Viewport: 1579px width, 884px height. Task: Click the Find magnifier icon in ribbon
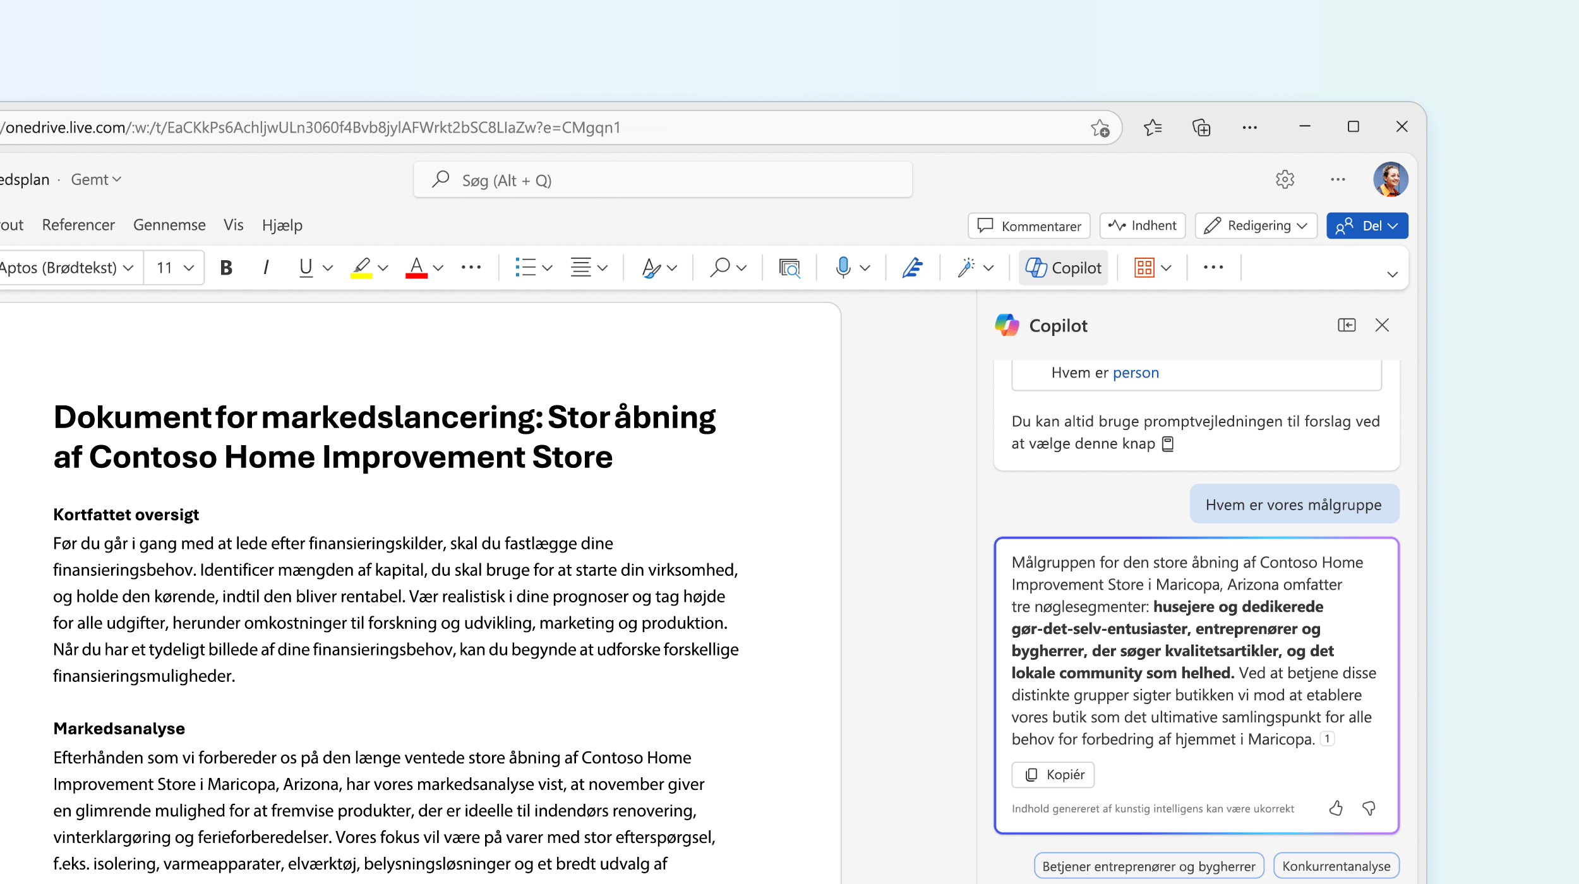(720, 268)
